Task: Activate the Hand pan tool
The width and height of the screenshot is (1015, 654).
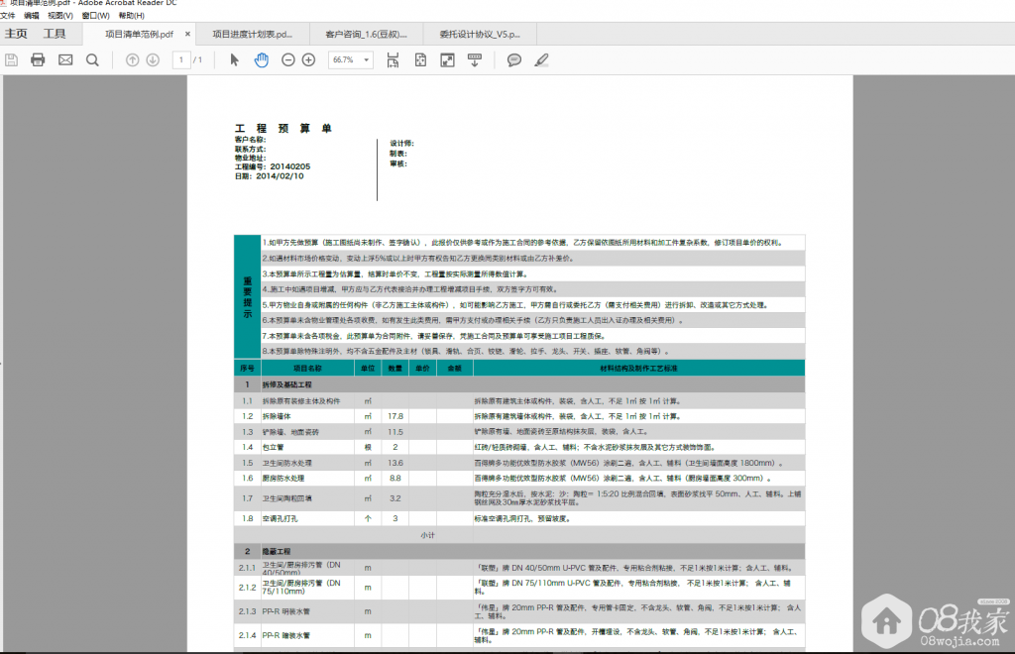Action: [x=262, y=59]
